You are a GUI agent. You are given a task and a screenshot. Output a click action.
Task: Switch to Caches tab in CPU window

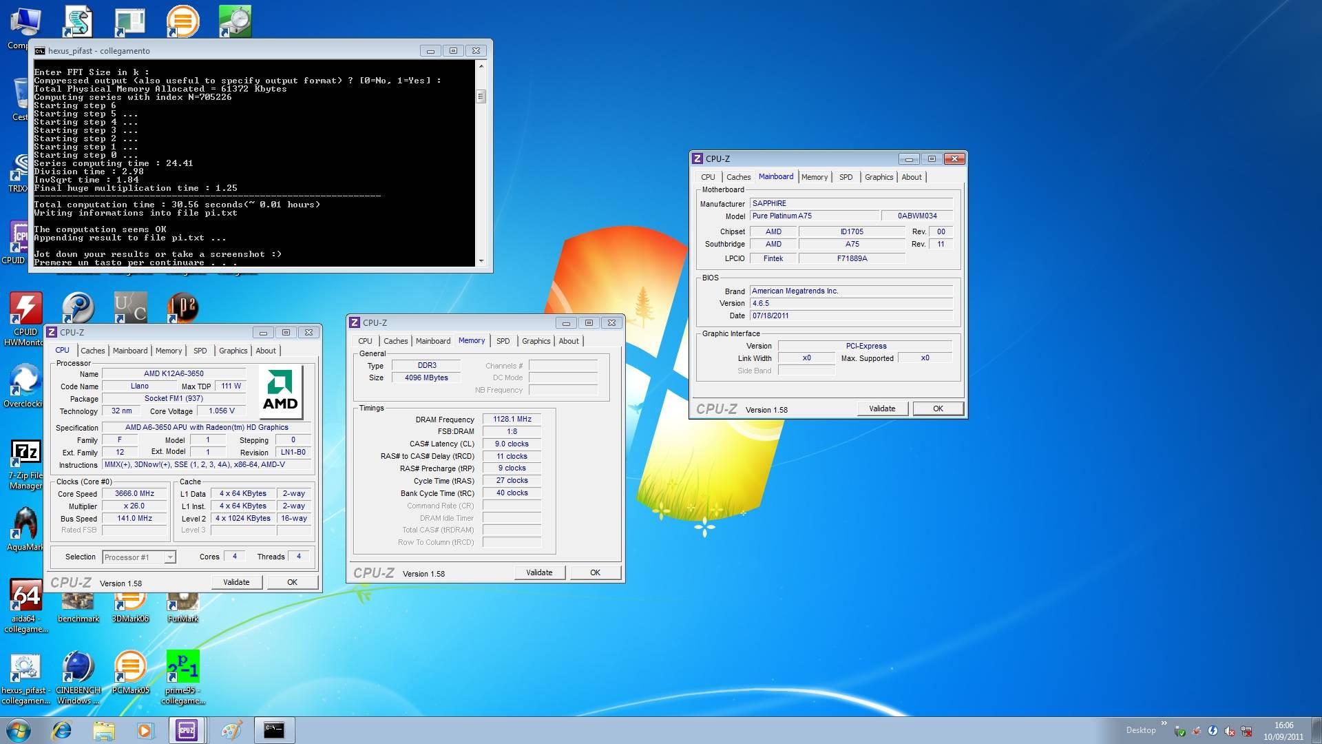coord(92,351)
